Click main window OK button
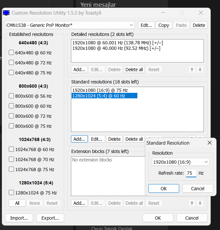 (158, 218)
